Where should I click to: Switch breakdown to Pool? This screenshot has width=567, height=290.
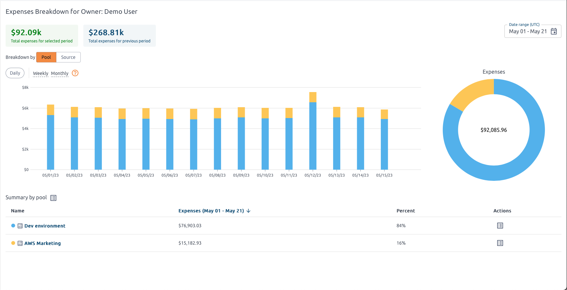[46, 57]
